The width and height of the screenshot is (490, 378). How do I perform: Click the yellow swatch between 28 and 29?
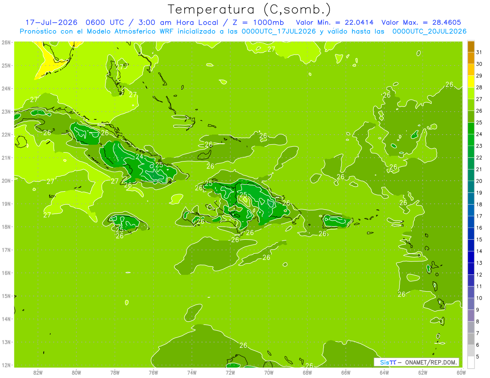[x=471, y=82]
